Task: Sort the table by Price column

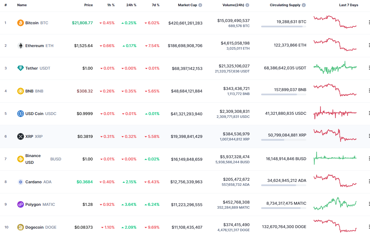Action: click(89, 5)
